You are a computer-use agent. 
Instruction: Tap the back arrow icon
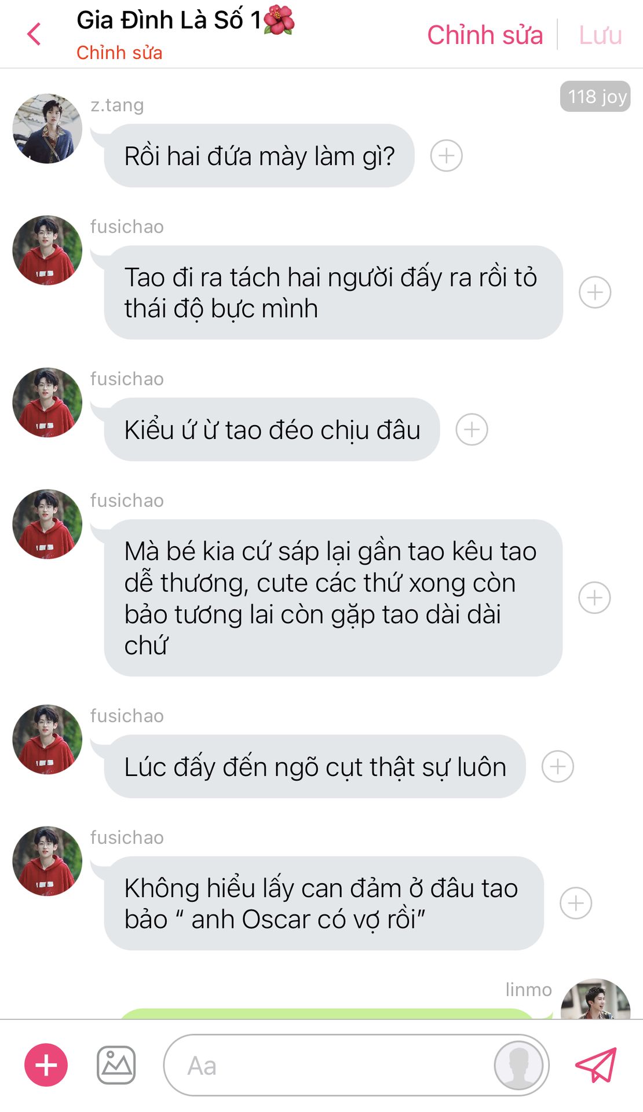(34, 34)
